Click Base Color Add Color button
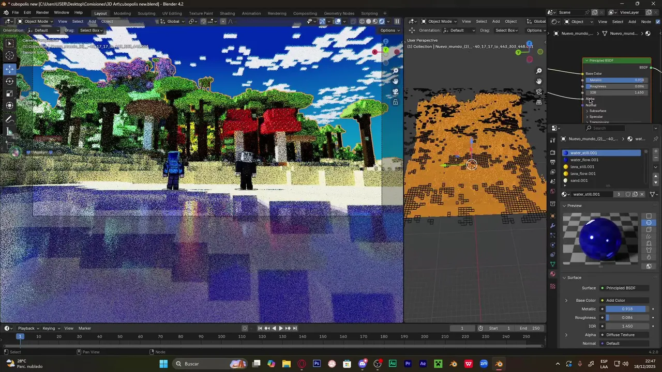662x372 pixels. click(x=624, y=300)
